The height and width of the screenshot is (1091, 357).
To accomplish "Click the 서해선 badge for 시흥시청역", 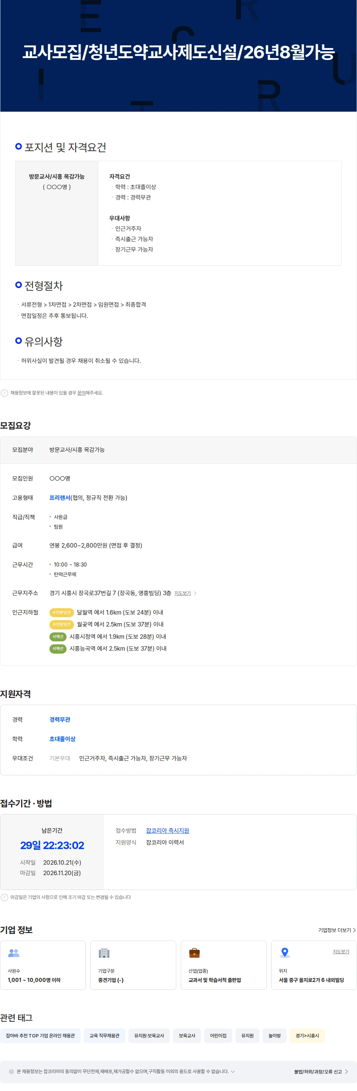I will pos(58,637).
